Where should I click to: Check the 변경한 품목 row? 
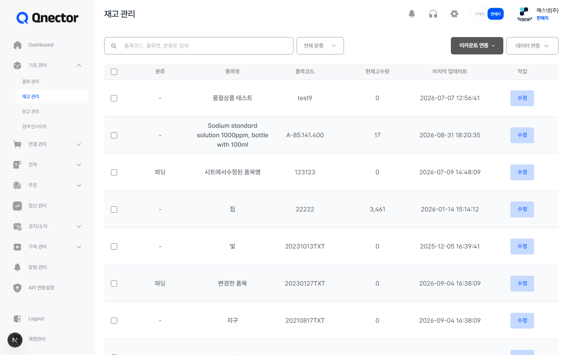click(114, 284)
